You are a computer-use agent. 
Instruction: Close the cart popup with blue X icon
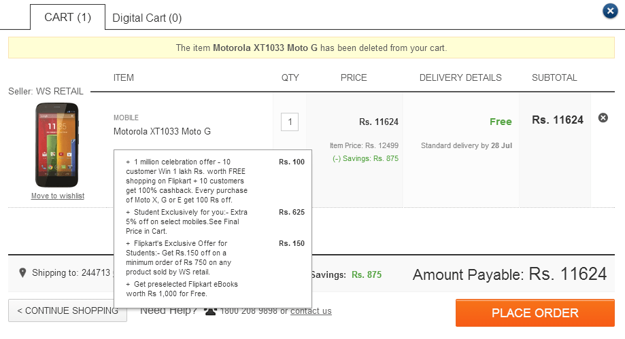(x=610, y=11)
